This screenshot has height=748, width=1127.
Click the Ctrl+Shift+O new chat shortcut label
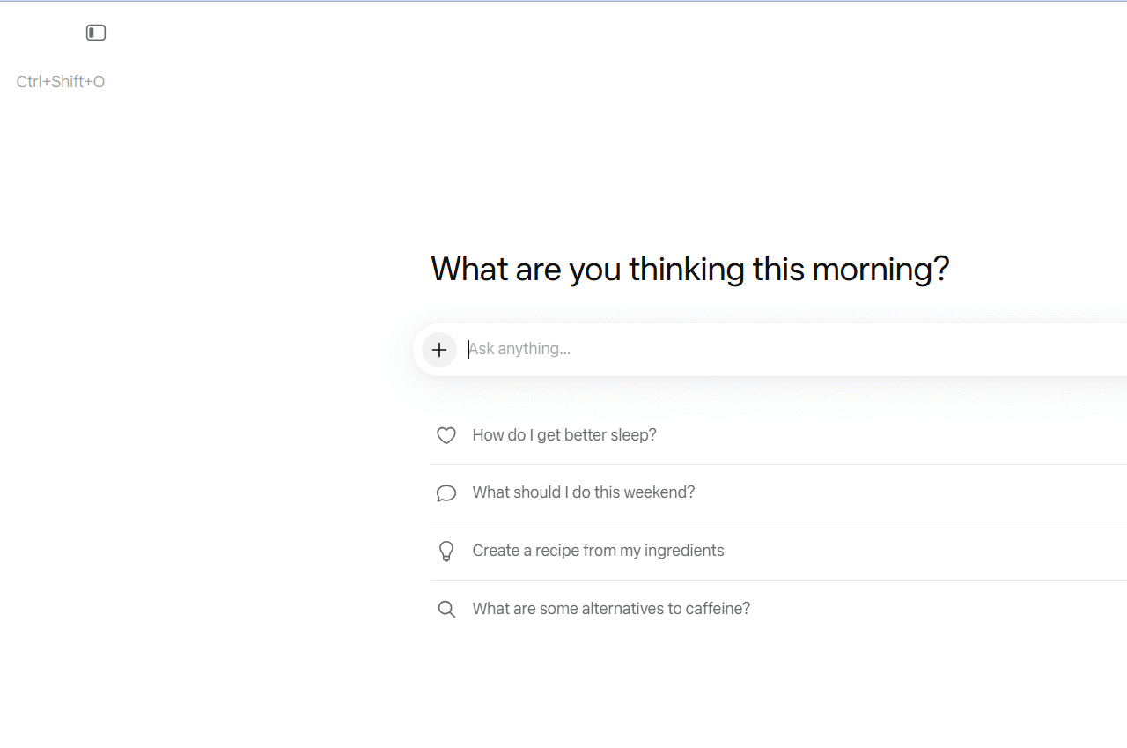(60, 81)
